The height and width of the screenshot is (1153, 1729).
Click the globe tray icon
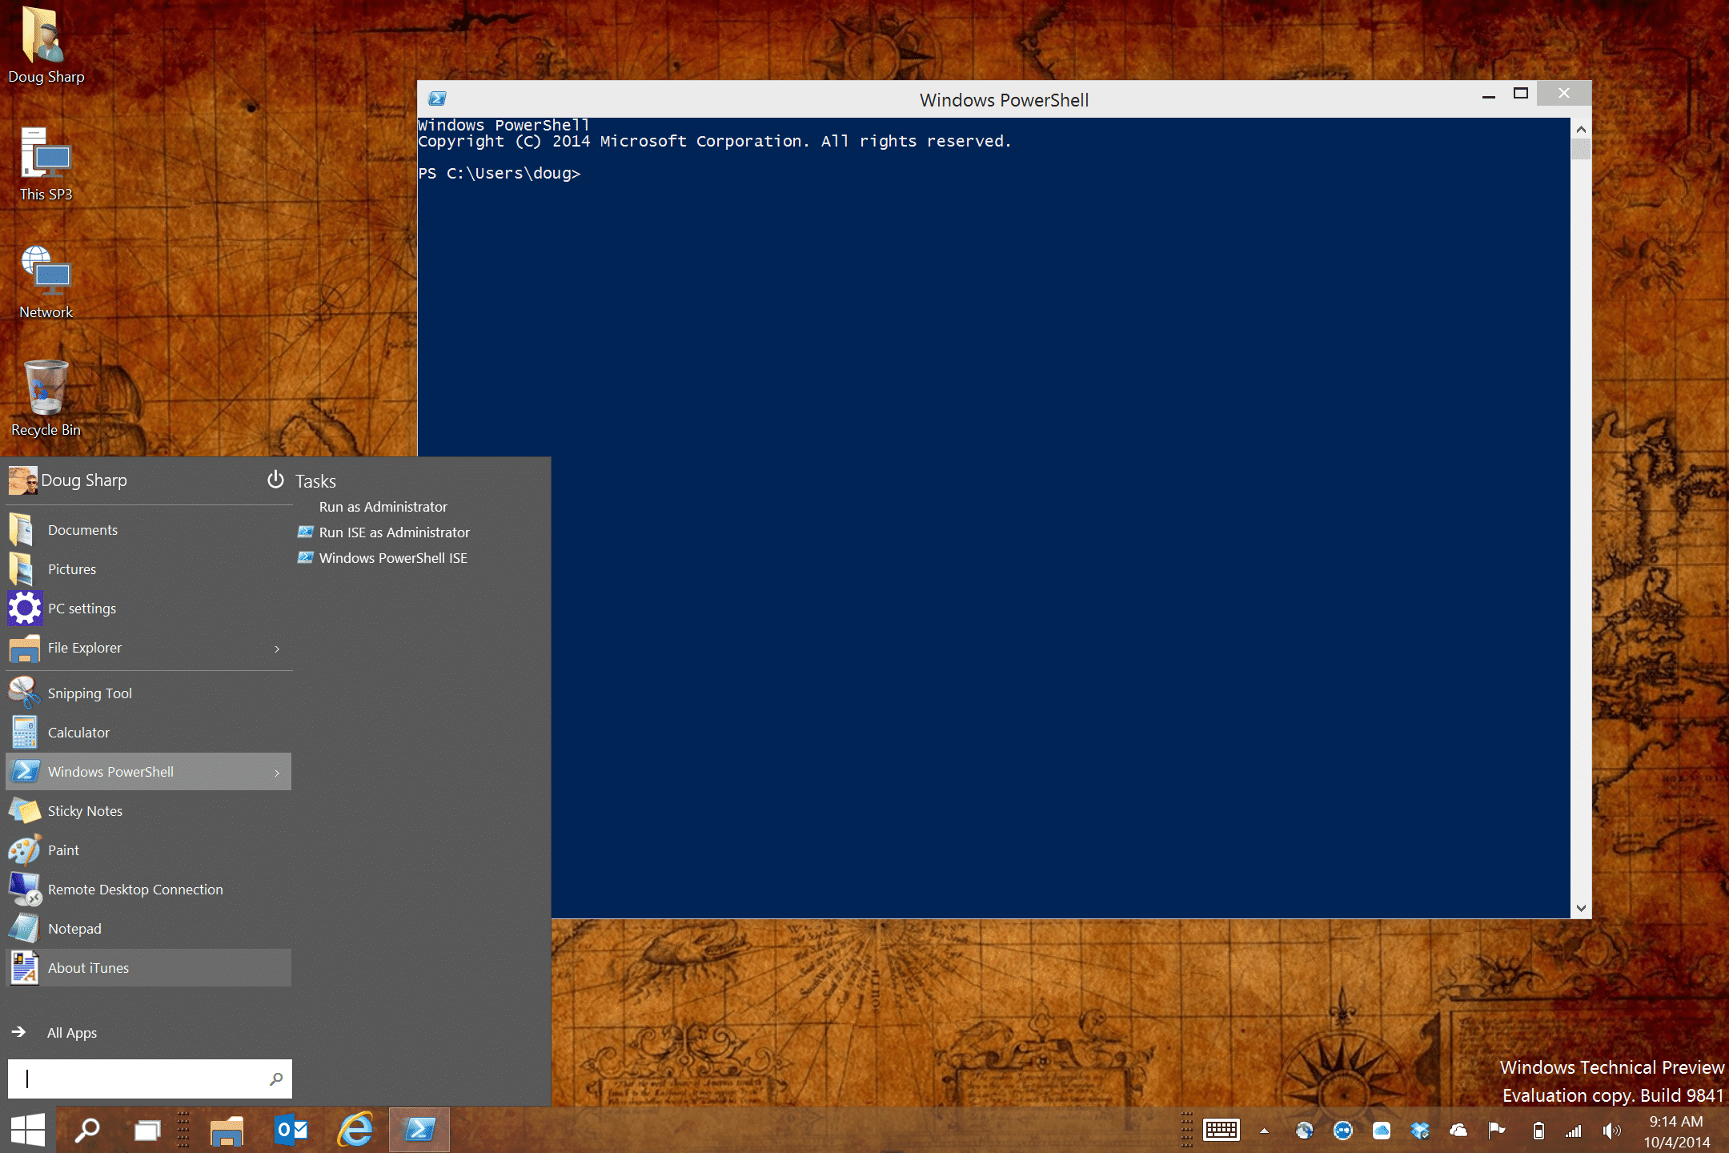(x=1305, y=1131)
